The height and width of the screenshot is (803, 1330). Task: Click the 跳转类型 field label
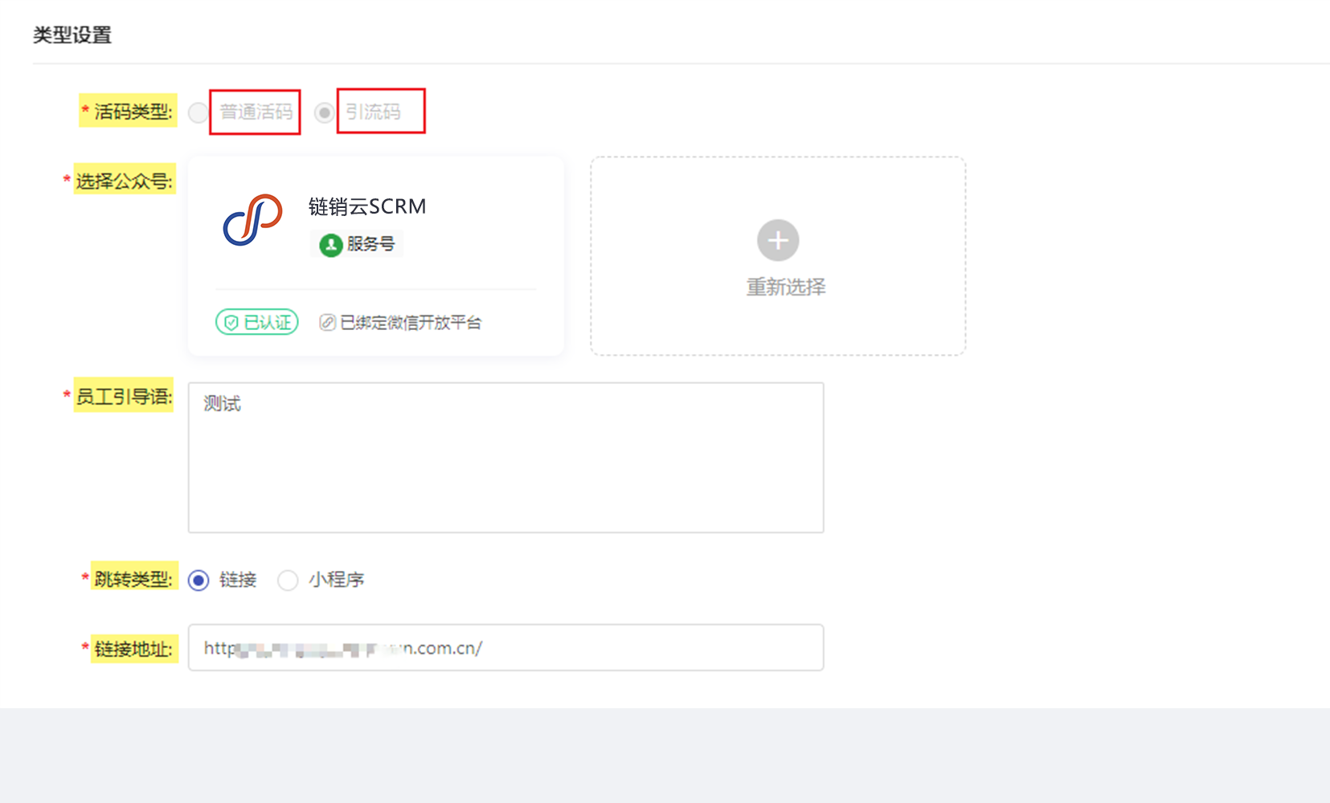133,578
